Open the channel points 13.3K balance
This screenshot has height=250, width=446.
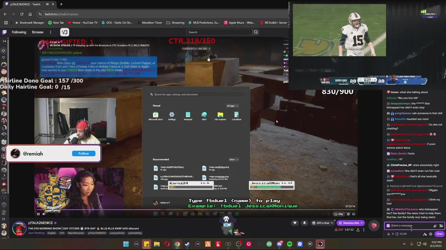(x=401, y=234)
